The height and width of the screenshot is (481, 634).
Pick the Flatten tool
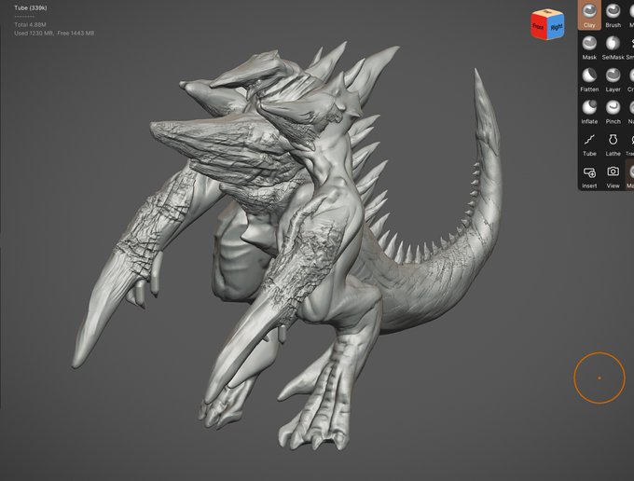589,79
